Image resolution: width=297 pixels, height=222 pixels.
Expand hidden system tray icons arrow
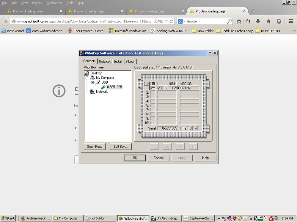coord(219,218)
